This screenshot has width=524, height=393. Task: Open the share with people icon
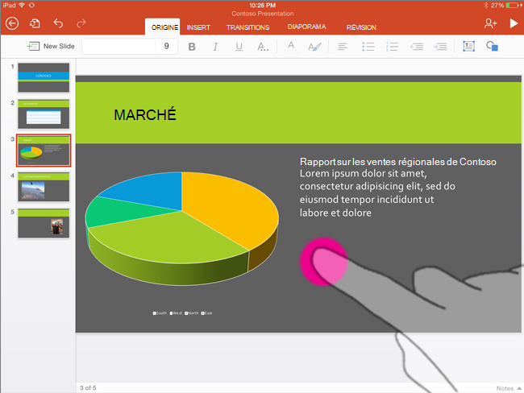click(x=490, y=23)
